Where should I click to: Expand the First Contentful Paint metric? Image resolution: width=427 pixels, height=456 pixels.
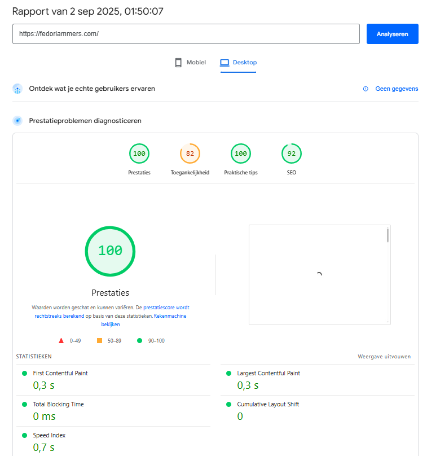pos(60,373)
